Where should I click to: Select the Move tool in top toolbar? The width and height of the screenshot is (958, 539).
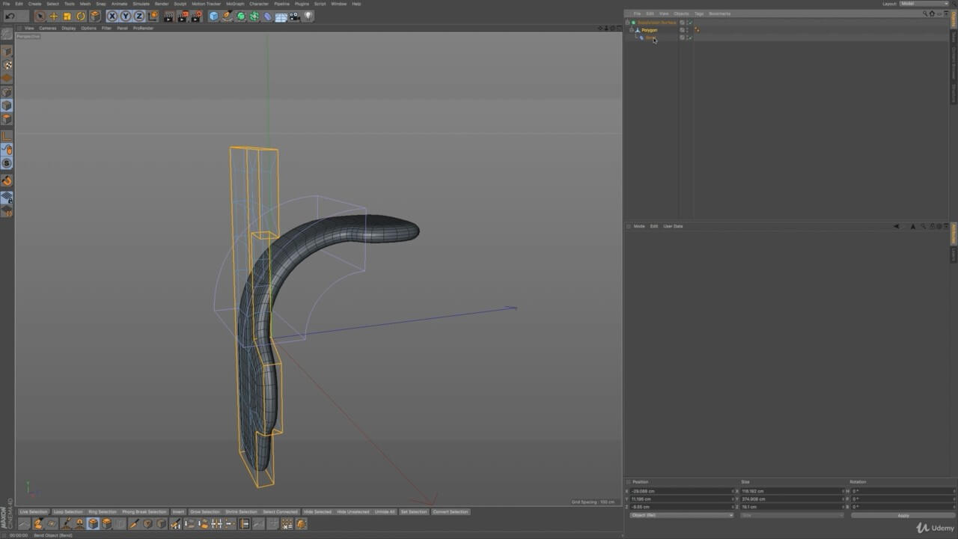click(x=53, y=16)
